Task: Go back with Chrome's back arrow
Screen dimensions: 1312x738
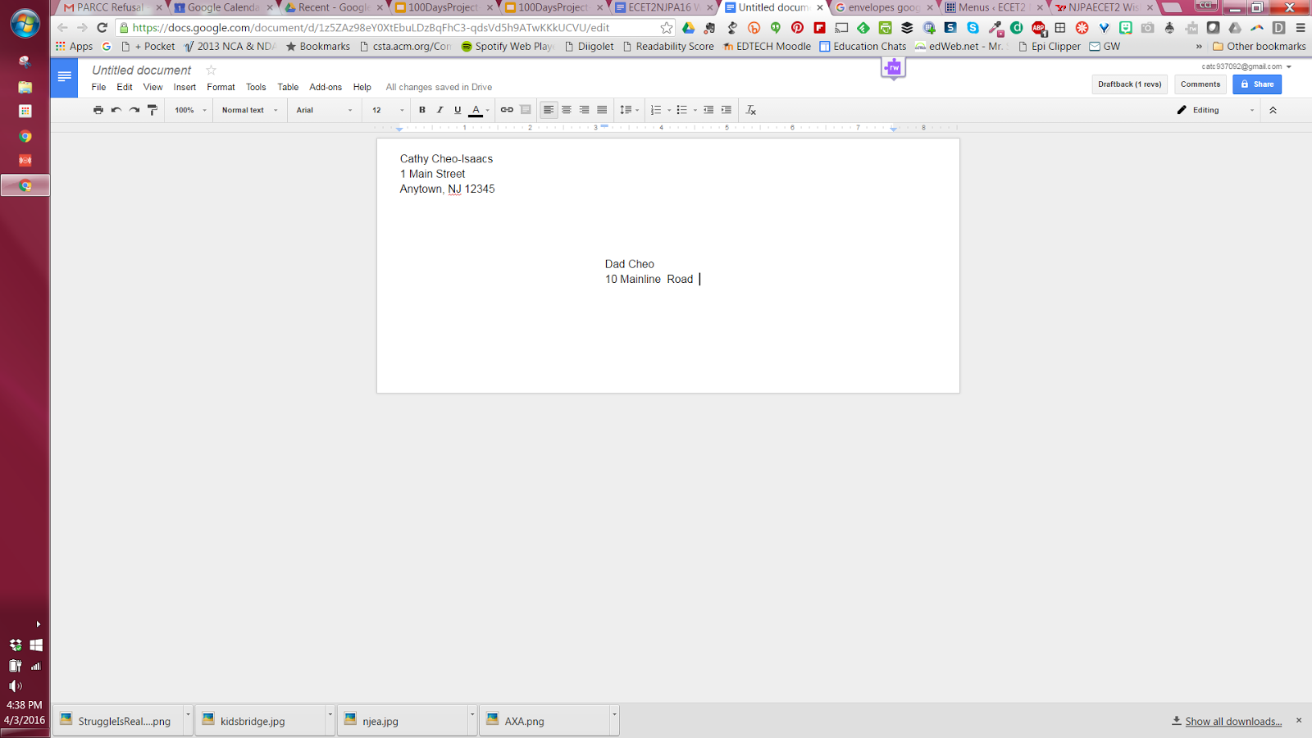Action: (62, 28)
